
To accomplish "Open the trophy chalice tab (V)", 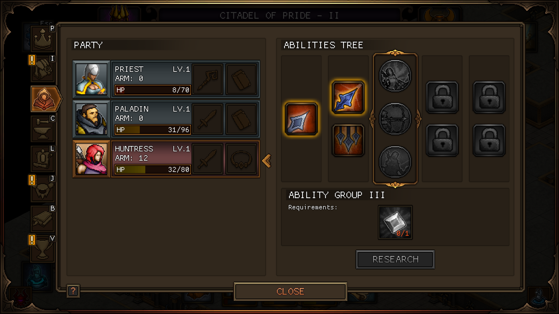I will 43,249.
